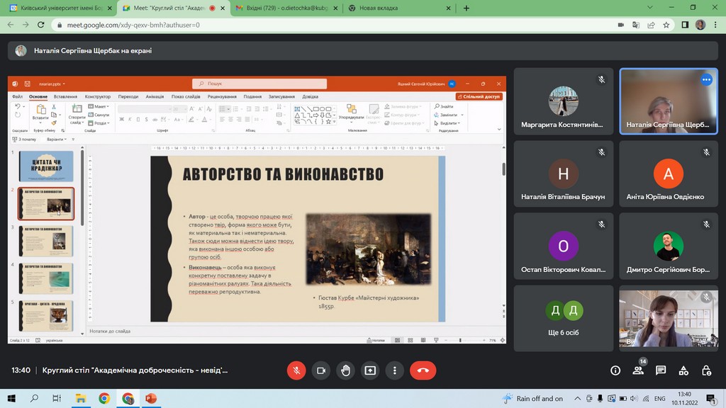Open the chat with everyone panel

661,370
